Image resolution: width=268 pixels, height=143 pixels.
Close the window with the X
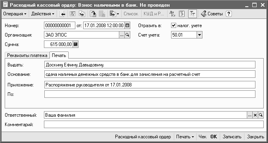(x=263, y=5)
